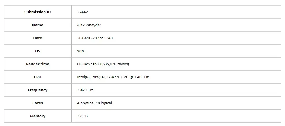Click the rays/s figure in parentheses

coord(114,64)
